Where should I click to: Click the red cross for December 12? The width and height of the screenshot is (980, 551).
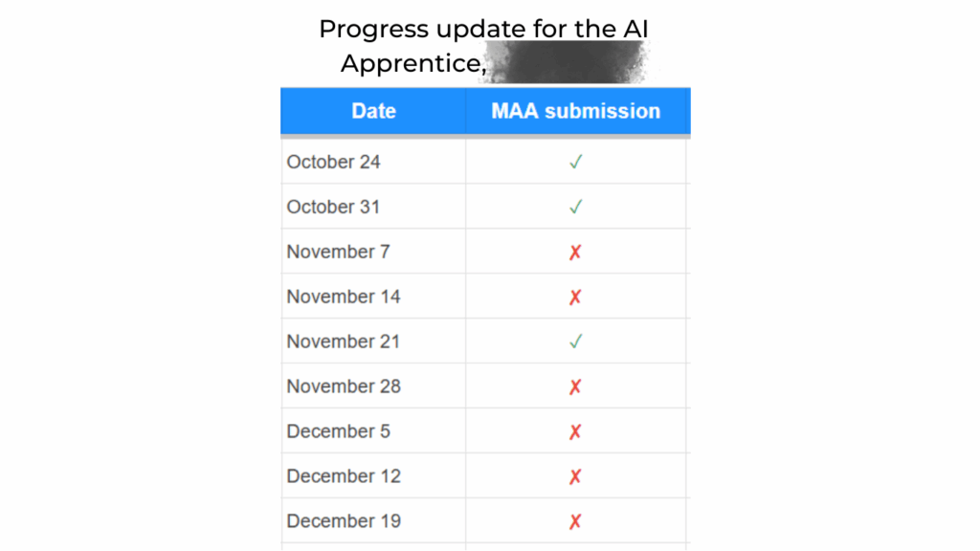575,477
